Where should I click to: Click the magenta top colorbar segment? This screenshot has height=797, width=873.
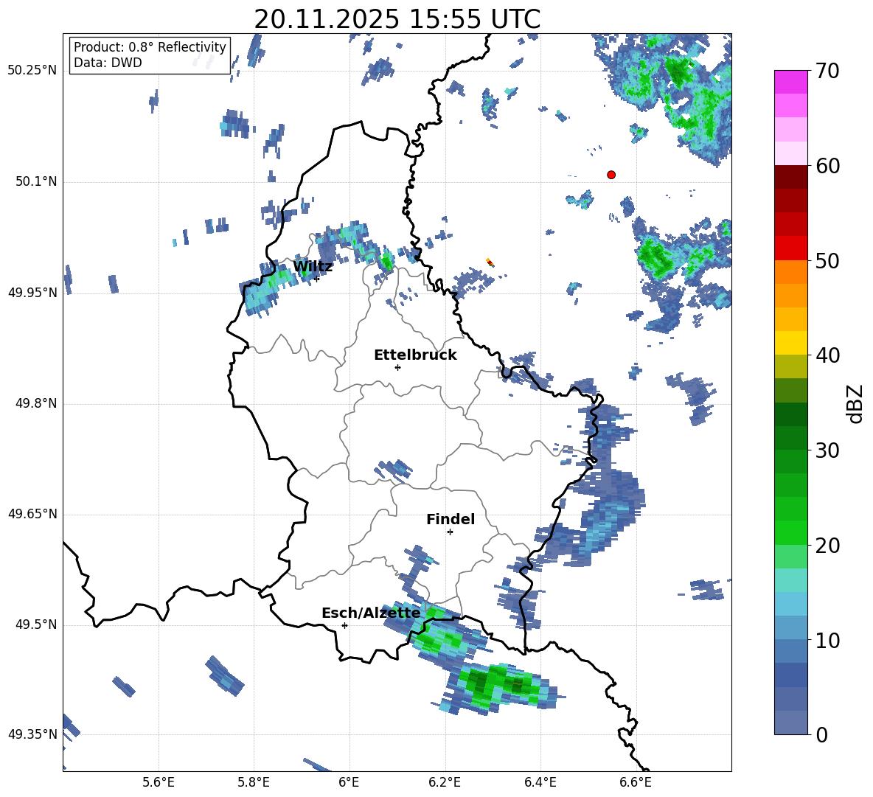[x=790, y=82]
